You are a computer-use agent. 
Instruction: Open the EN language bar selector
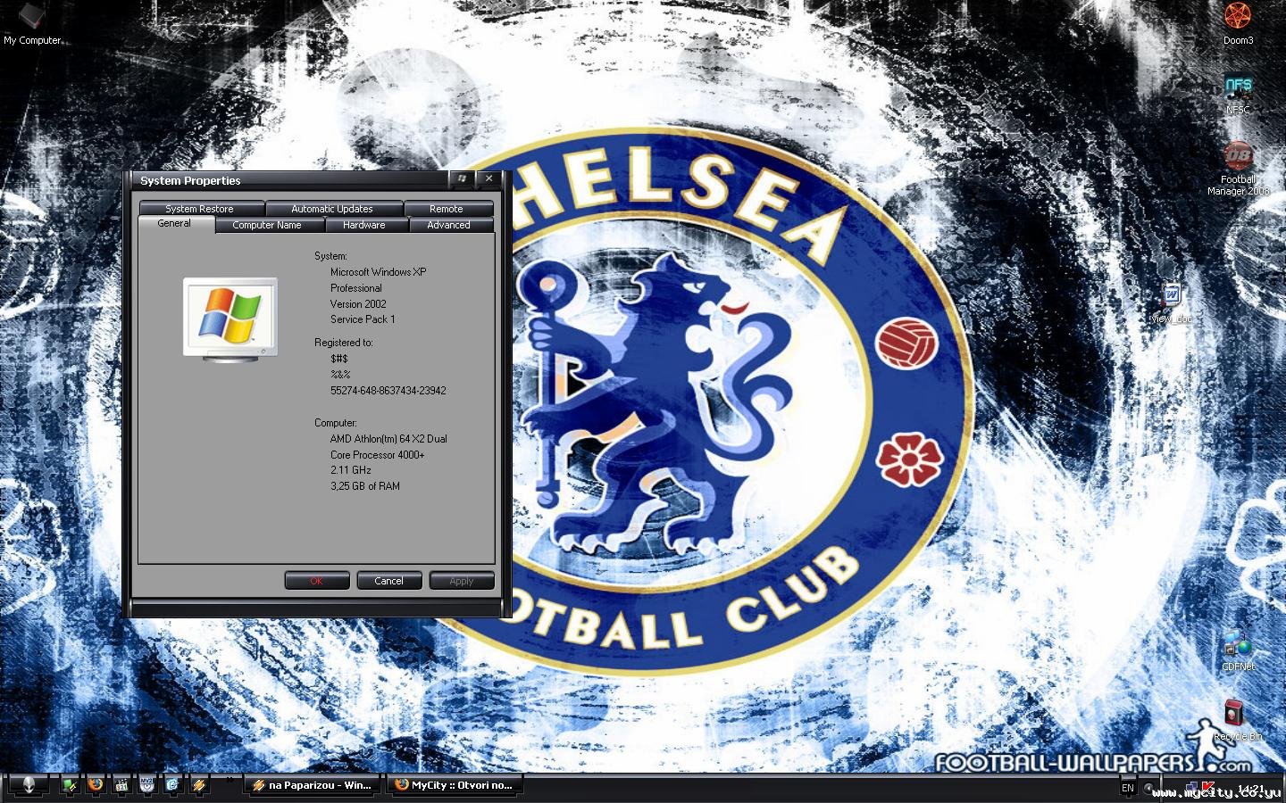pos(1128,788)
